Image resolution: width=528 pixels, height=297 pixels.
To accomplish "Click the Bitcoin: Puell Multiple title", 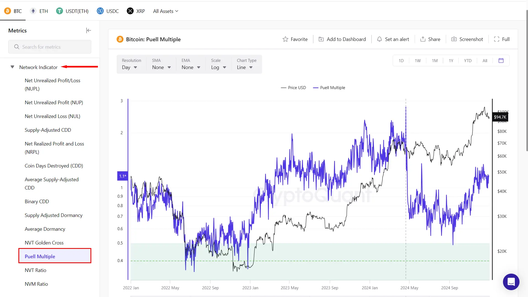I will pyautogui.click(x=153, y=39).
